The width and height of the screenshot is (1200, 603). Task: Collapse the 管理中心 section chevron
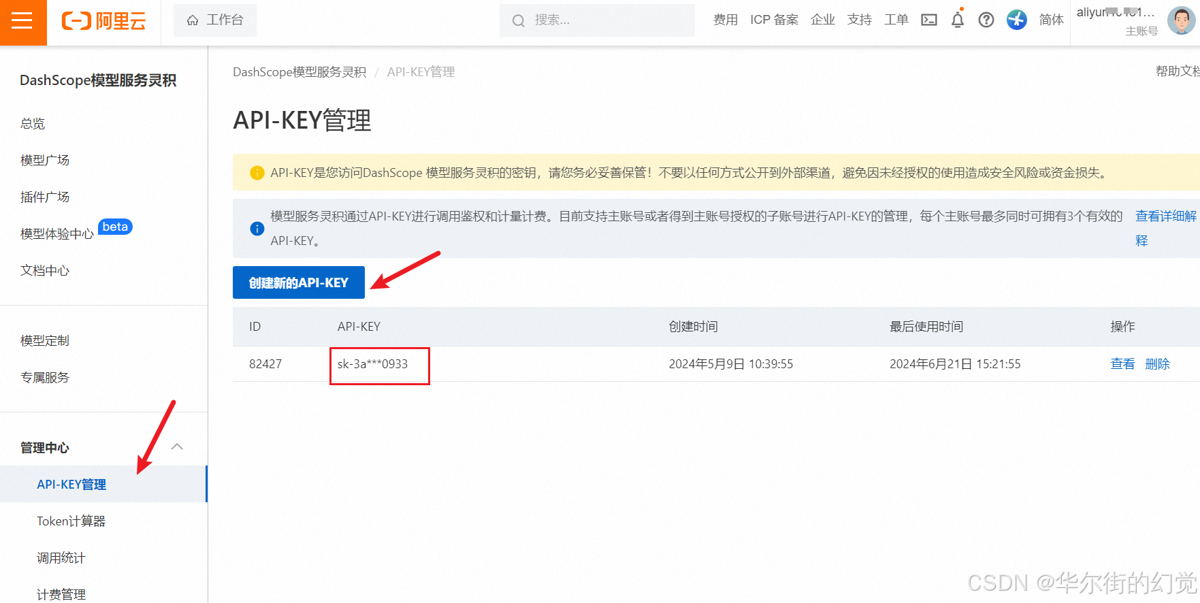177,447
